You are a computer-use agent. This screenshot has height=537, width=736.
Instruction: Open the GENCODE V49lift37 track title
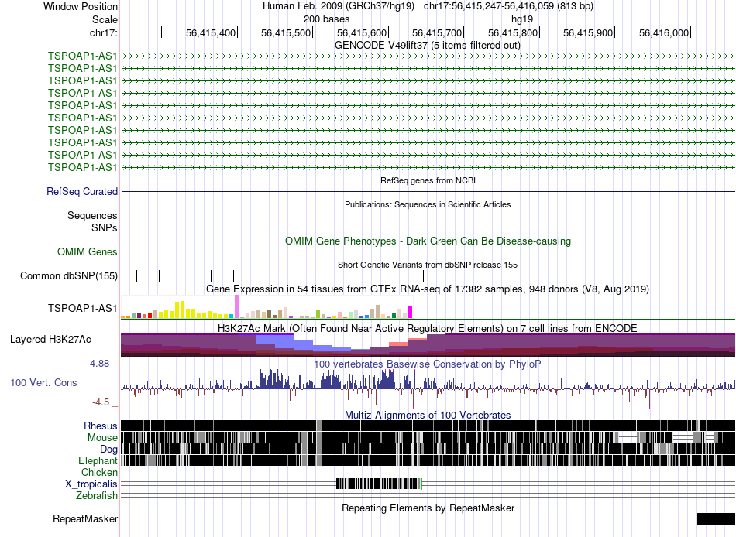point(427,45)
